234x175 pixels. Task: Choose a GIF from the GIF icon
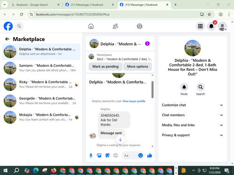coord(116,155)
